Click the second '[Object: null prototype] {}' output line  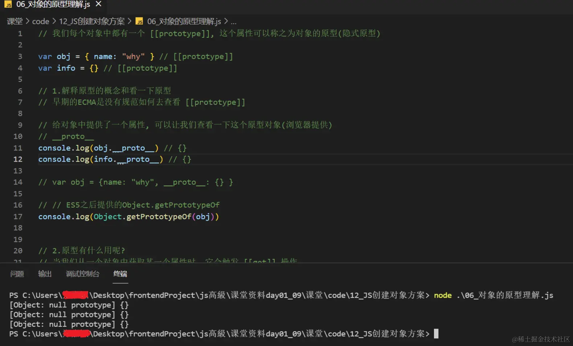[69, 315]
